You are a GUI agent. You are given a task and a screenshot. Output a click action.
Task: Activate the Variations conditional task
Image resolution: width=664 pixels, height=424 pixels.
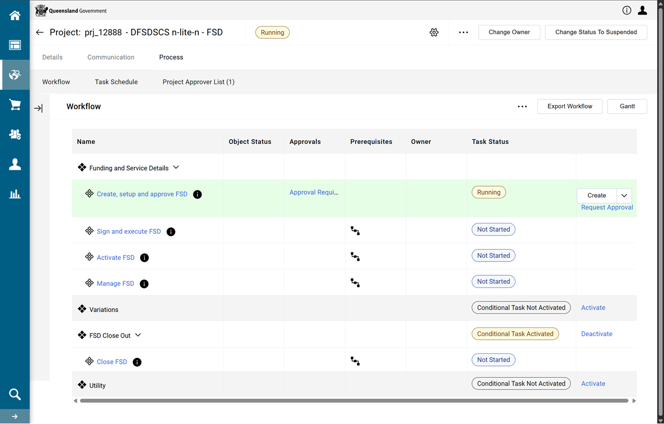click(x=593, y=308)
